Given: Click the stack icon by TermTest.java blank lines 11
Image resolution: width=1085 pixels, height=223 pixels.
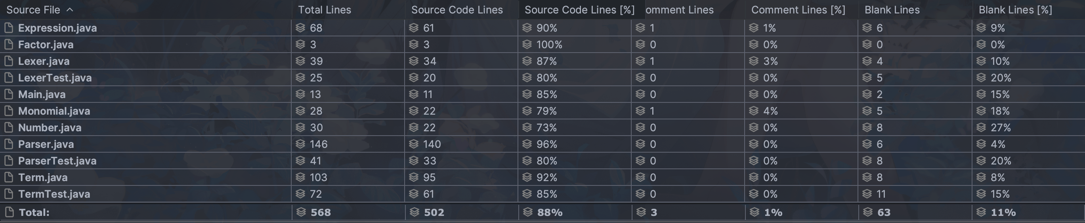Looking at the screenshot, I should tap(867, 194).
